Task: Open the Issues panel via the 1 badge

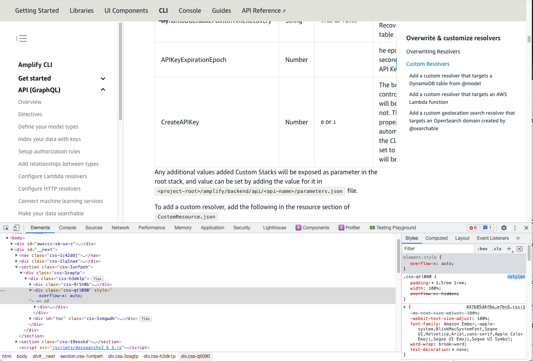Action: (487, 228)
